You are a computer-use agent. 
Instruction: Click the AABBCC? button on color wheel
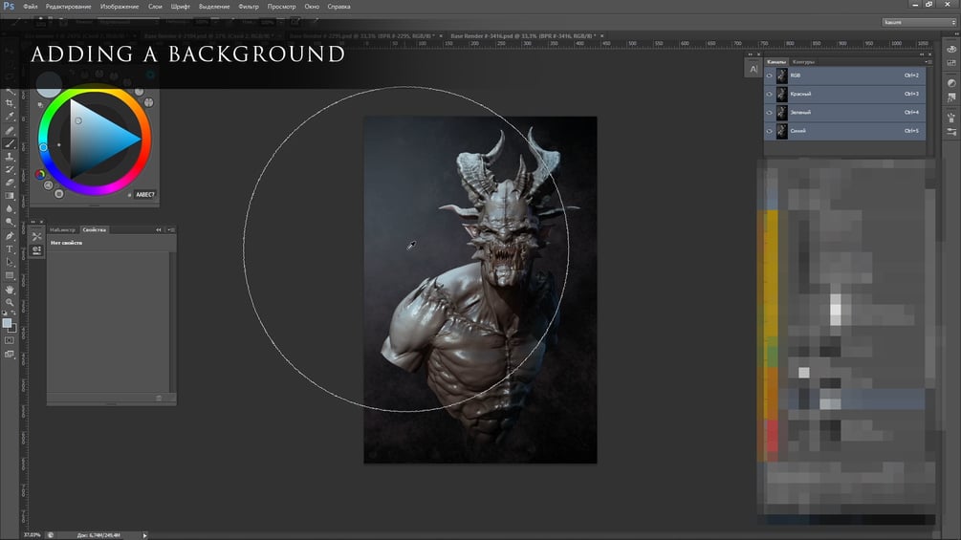[145, 195]
